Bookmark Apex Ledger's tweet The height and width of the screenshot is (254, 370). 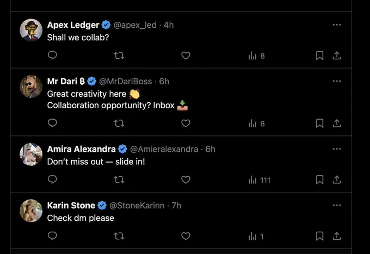point(319,55)
